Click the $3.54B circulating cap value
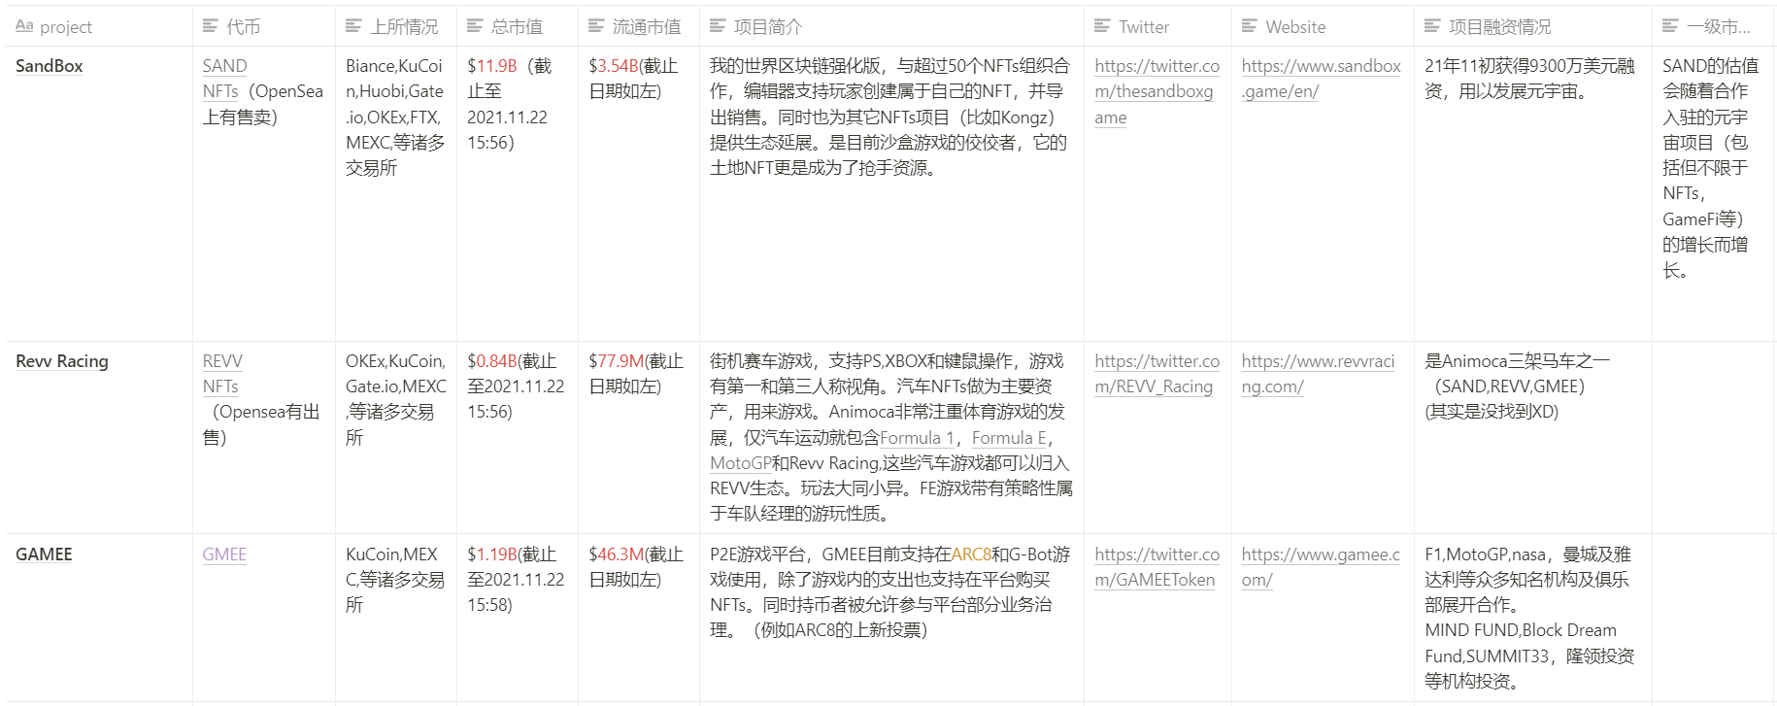Screen dimensions: 1777x706 [614, 66]
